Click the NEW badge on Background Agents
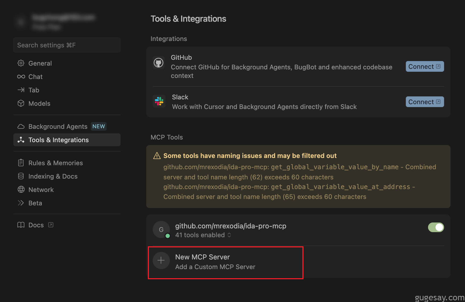 click(x=99, y=126)
